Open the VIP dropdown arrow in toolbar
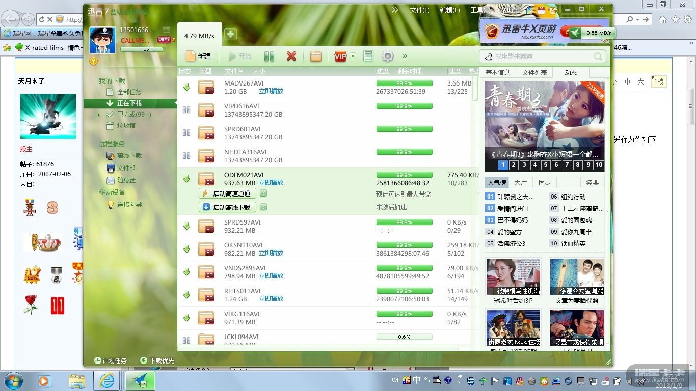696x391 pixels. pyautogui.click(x=353, y=56)
